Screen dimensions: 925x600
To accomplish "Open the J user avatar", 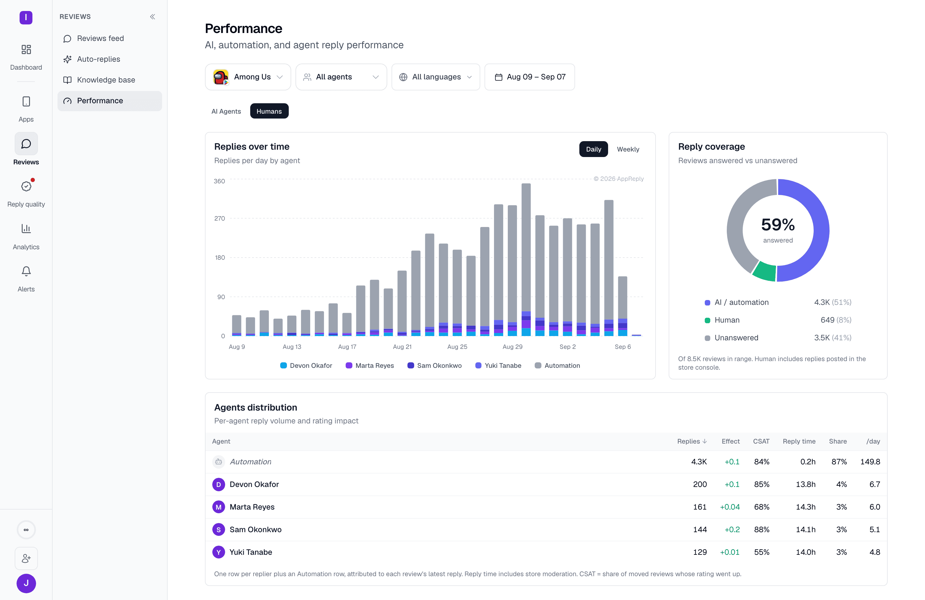I will tap(26, 583).
